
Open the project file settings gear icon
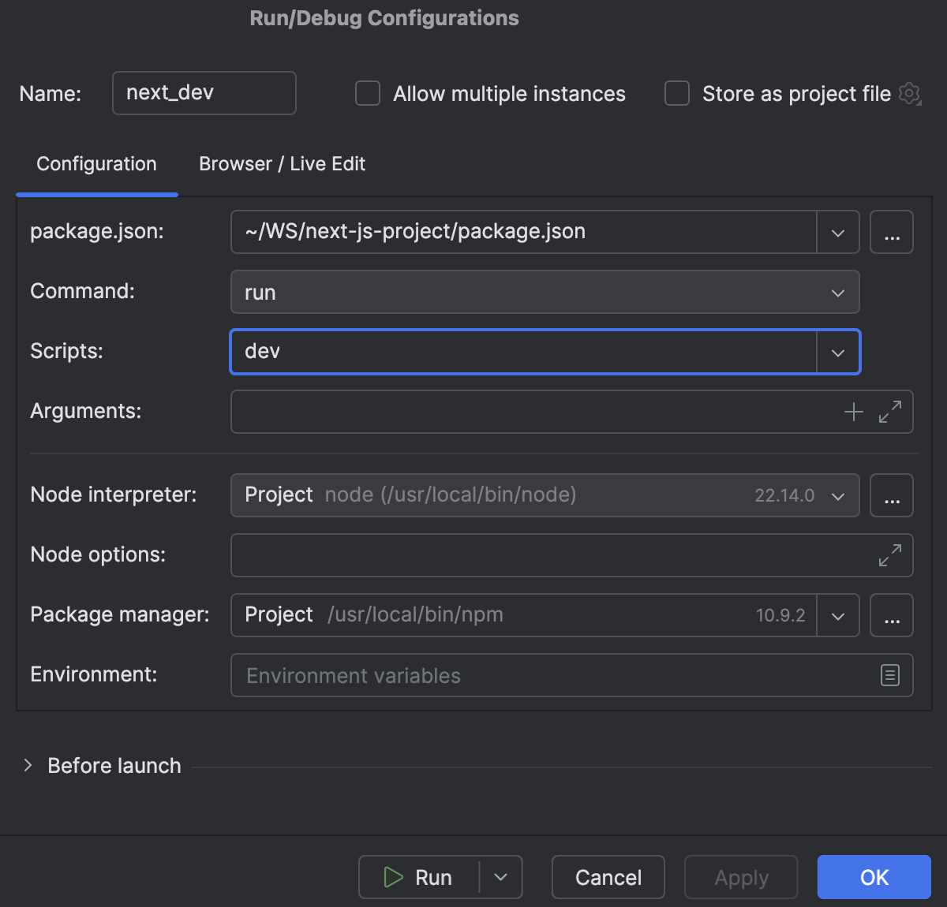pyautogui.click(x=909, y=93)
